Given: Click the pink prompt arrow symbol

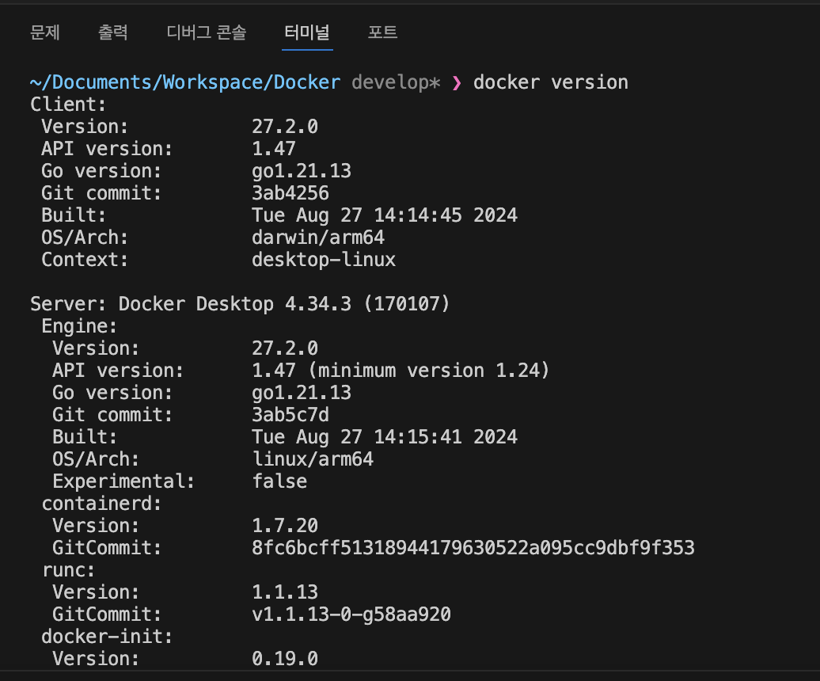Looking at the screenshot, I should click(x=457, y=82).
